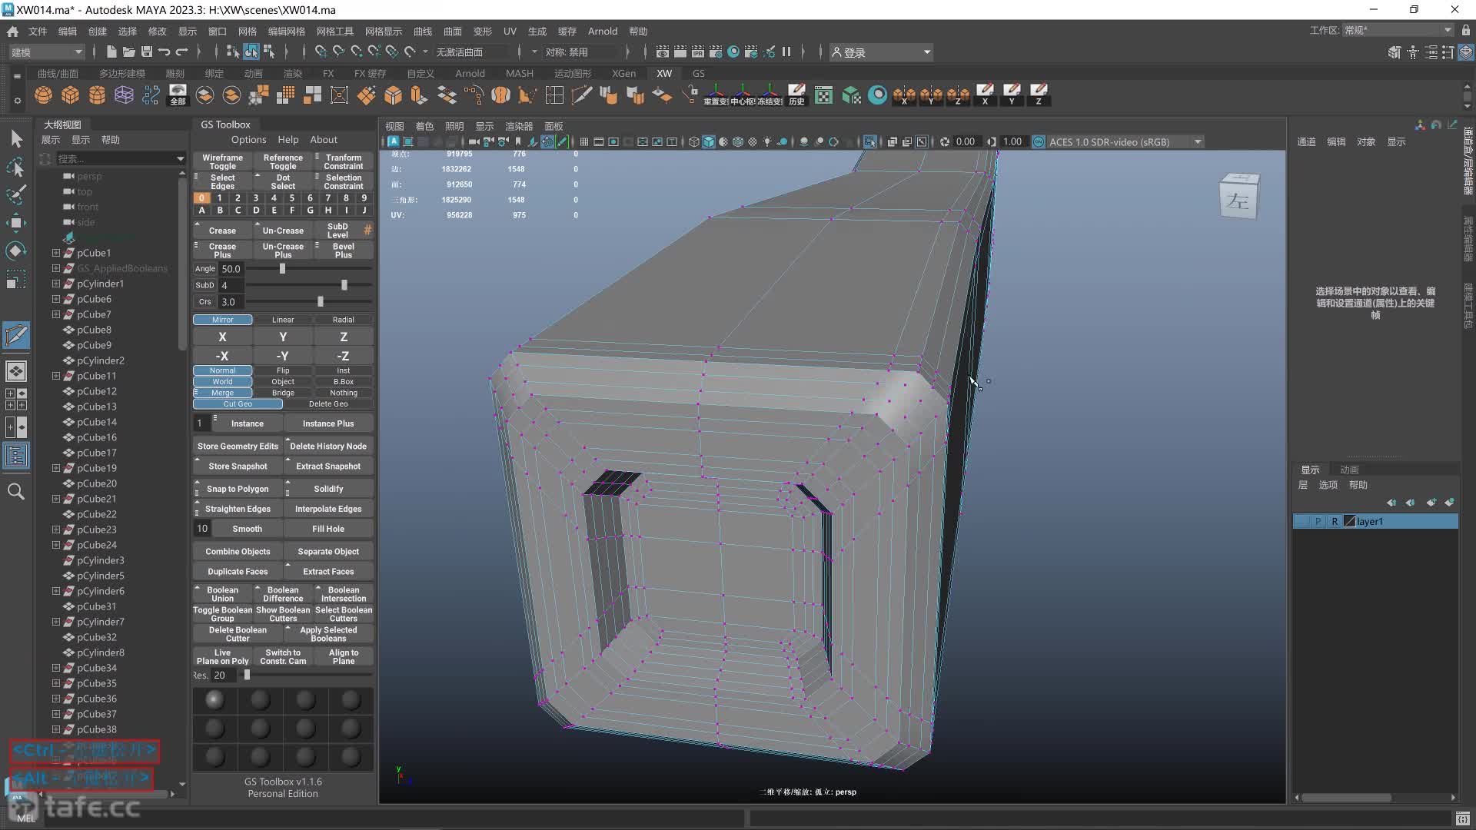Click the highlighted last-used tool icon
The height and width of the screenshot is (830, 1476).
click(16, 335)
